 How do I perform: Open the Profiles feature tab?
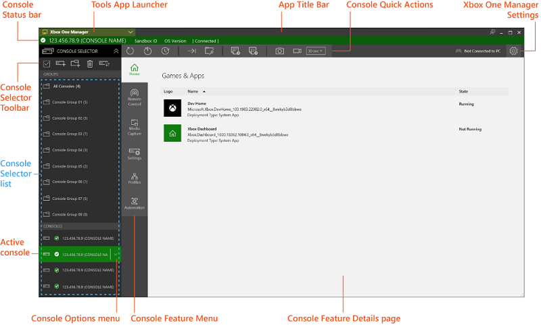pyautogui.click(x=135, y=178)
